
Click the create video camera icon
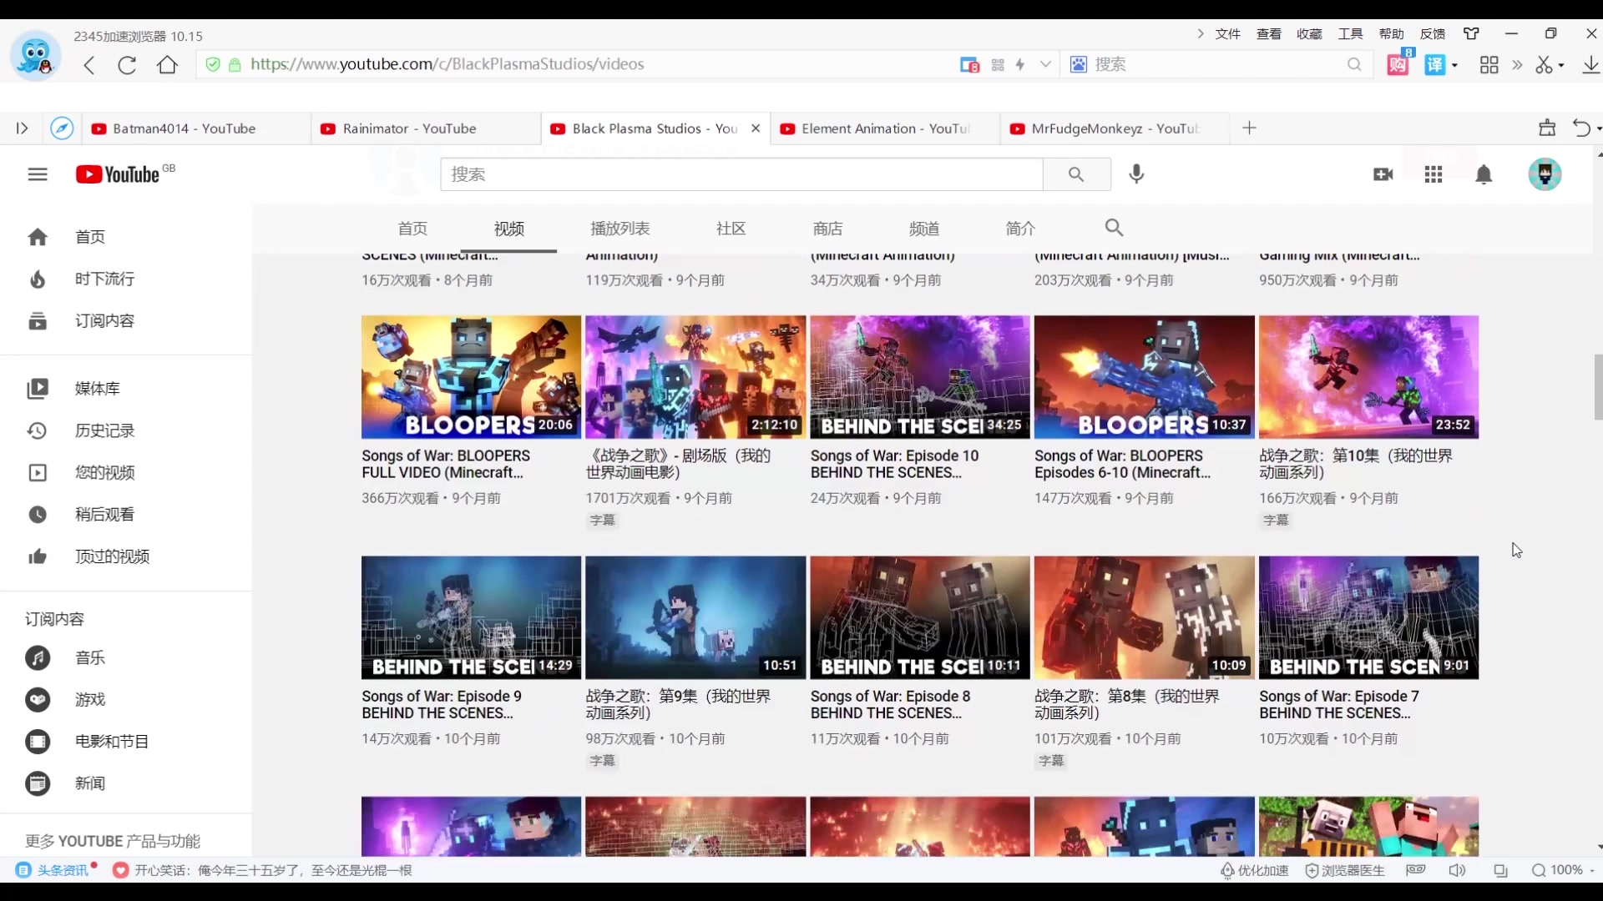click(1383, 174)
